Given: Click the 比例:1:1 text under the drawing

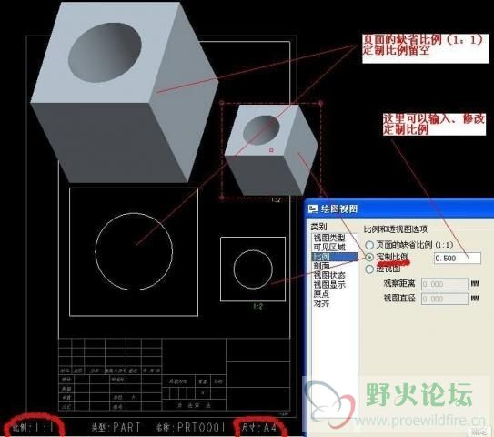Looking at the screenshot, I should pyautogui.click(x=33, y=428).
